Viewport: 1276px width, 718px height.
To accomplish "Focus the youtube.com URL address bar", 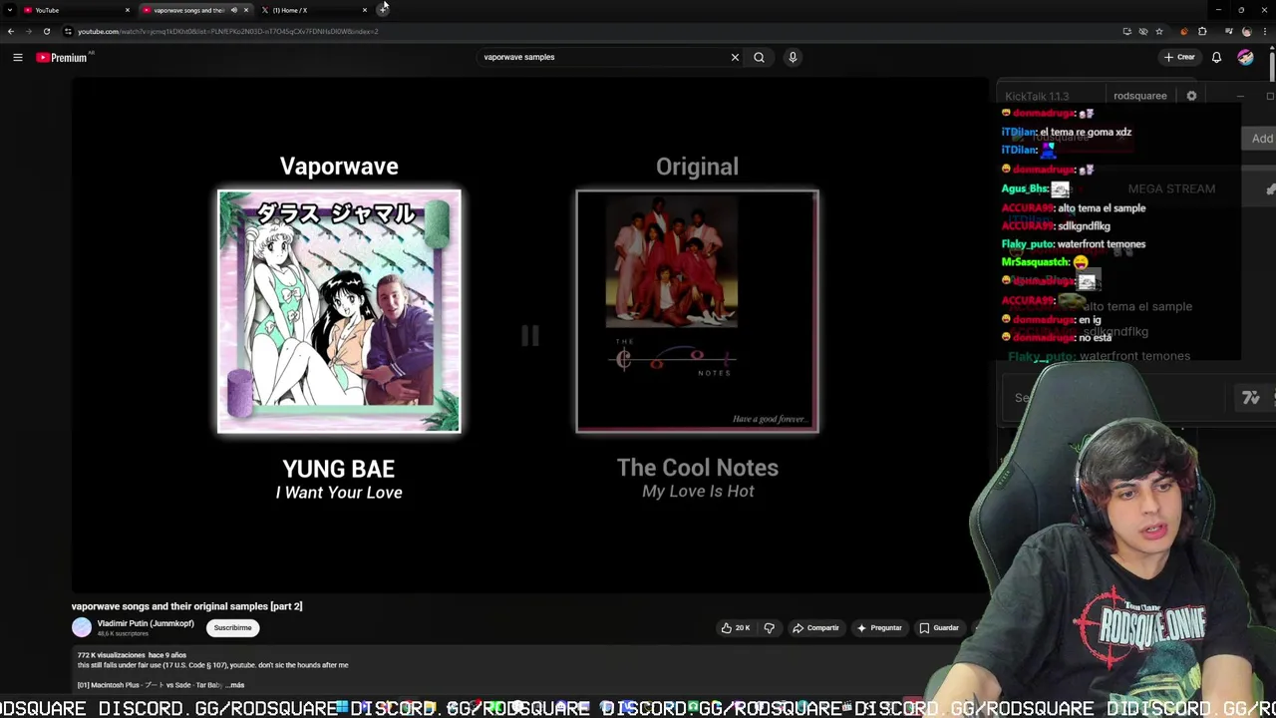I will tap(588, 31).
